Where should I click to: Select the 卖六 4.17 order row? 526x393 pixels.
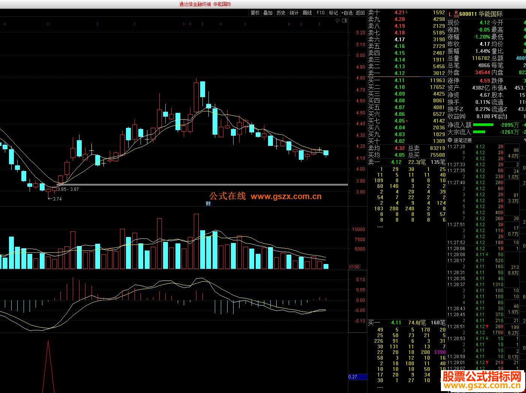click(x=406, y=39)
